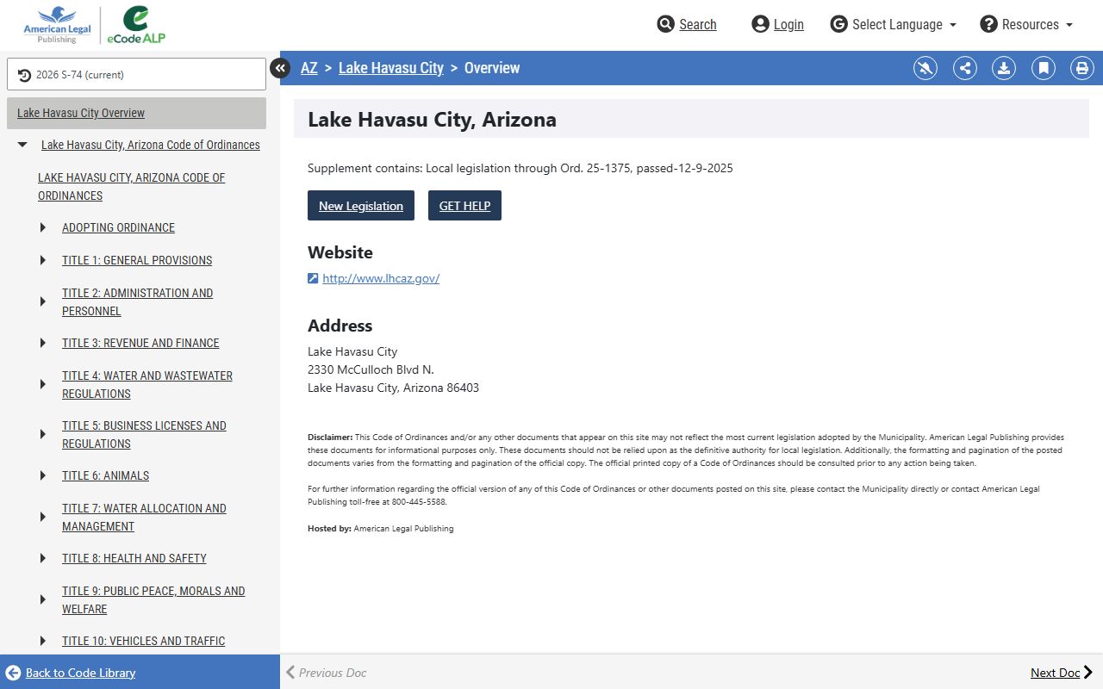Click the New Legislation button
Viewport: 1103px width, 689px height.
(x=361, y=206)
